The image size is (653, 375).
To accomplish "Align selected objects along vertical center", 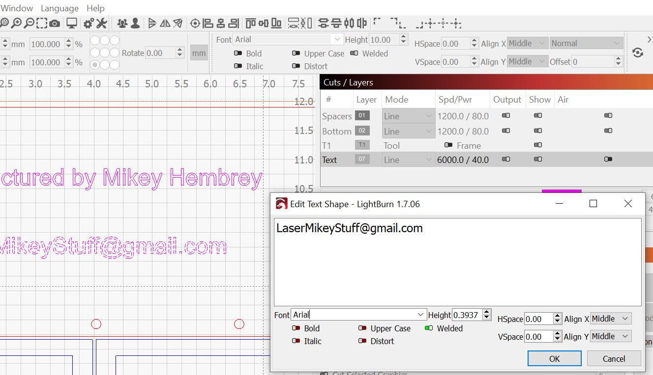I will click(x=221, y=23).
